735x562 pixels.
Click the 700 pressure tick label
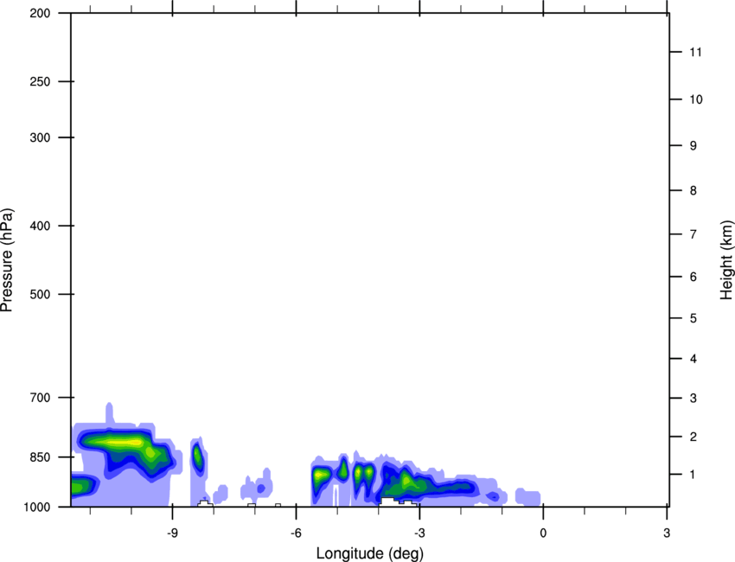click(40, 398)
